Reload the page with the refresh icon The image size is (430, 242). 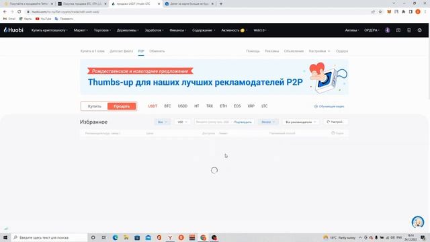(x=19, y=12)
